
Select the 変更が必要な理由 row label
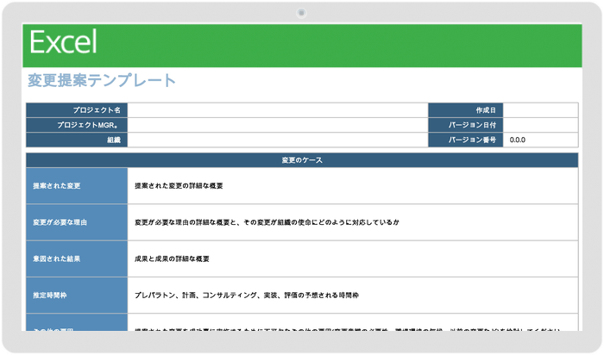(x=77, y=222)
